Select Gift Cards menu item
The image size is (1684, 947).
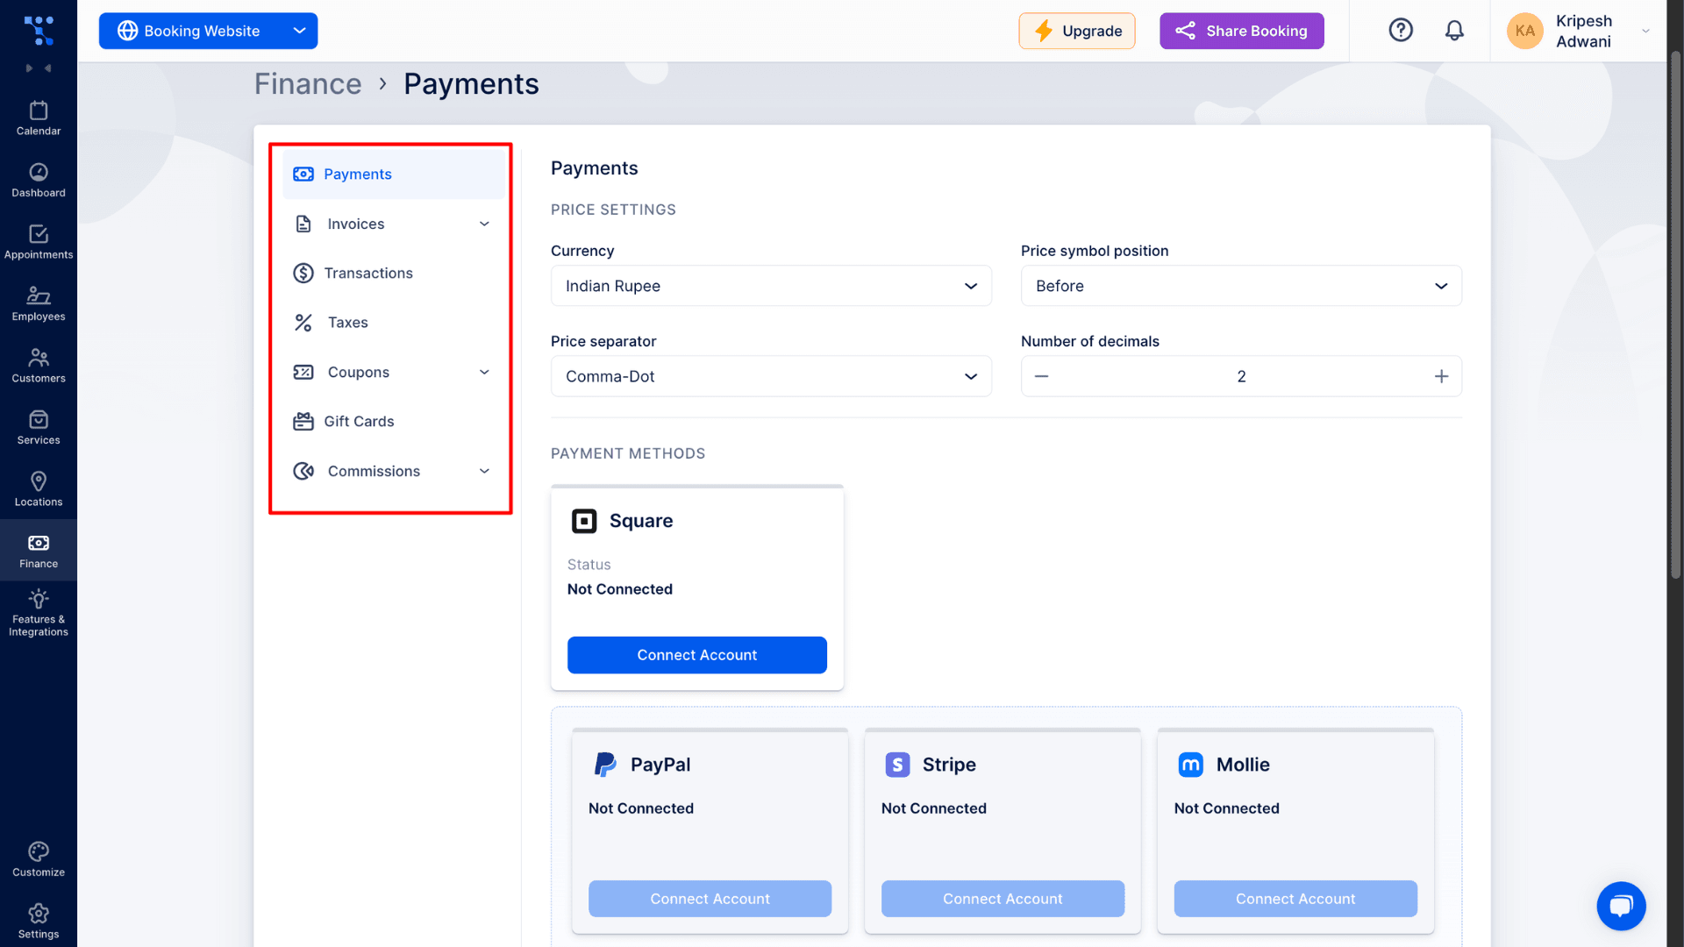click(359, 421)
